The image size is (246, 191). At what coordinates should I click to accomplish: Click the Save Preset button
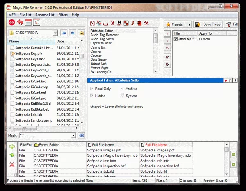pyautogui.click(x=208, y=24)
